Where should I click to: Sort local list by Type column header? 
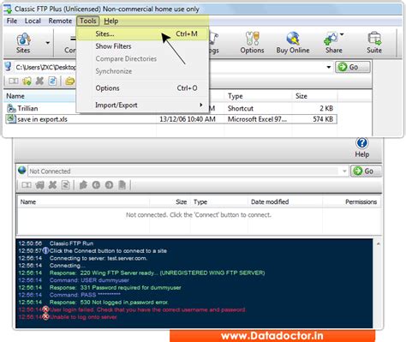tap(258, 96)
